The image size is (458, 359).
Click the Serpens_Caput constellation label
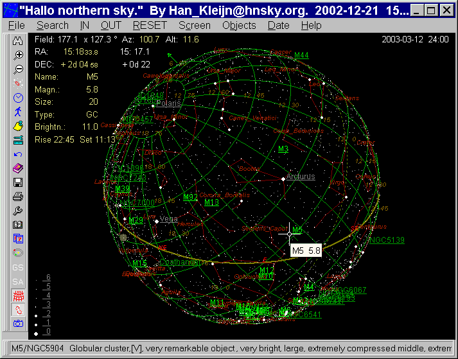coord(265,229)
